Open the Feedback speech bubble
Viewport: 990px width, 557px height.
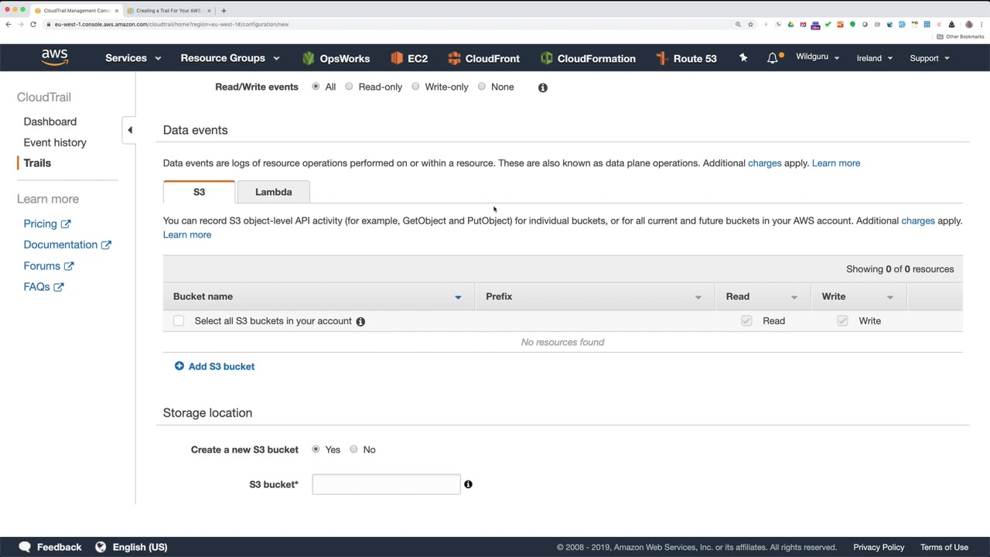click(x=25, y=547)
